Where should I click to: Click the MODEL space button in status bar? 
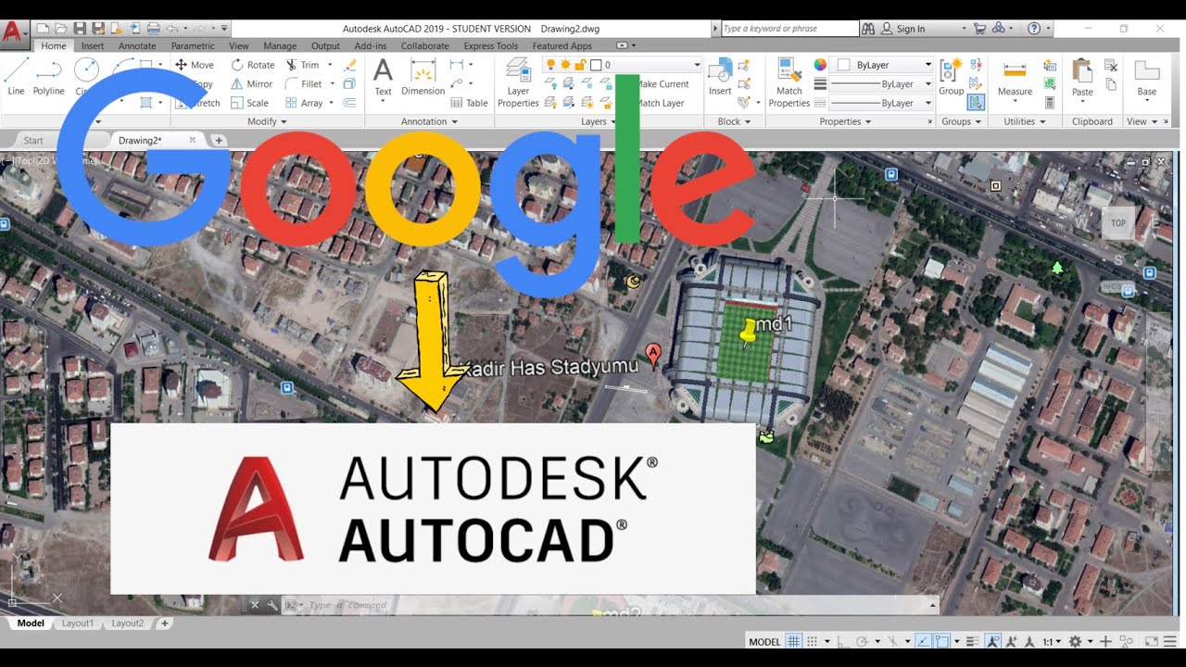tap(764, 641)
